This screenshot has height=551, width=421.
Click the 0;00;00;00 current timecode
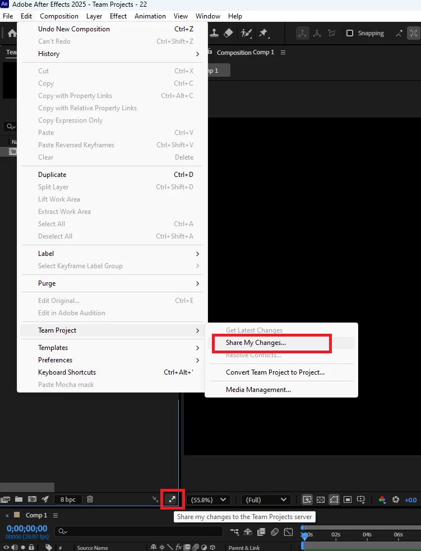coord(27,528)
